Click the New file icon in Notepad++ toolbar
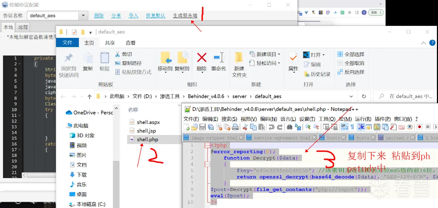The width and height of the screenshot is (438, 208). pos(187,127)
